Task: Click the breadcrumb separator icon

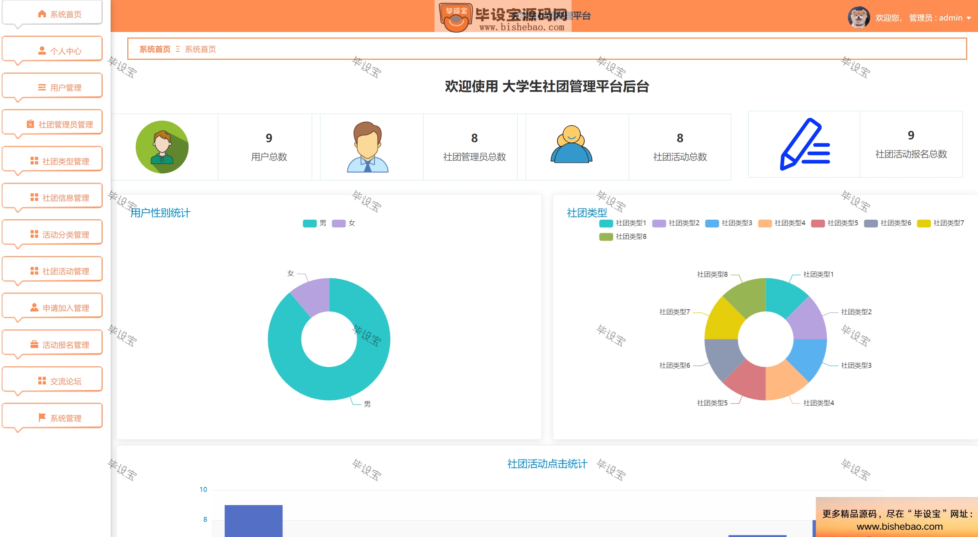Action: [178, 49]
